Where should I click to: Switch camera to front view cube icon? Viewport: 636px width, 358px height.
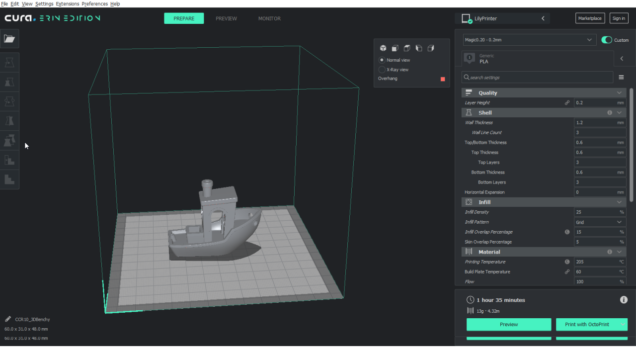click(x=395, y=48)
